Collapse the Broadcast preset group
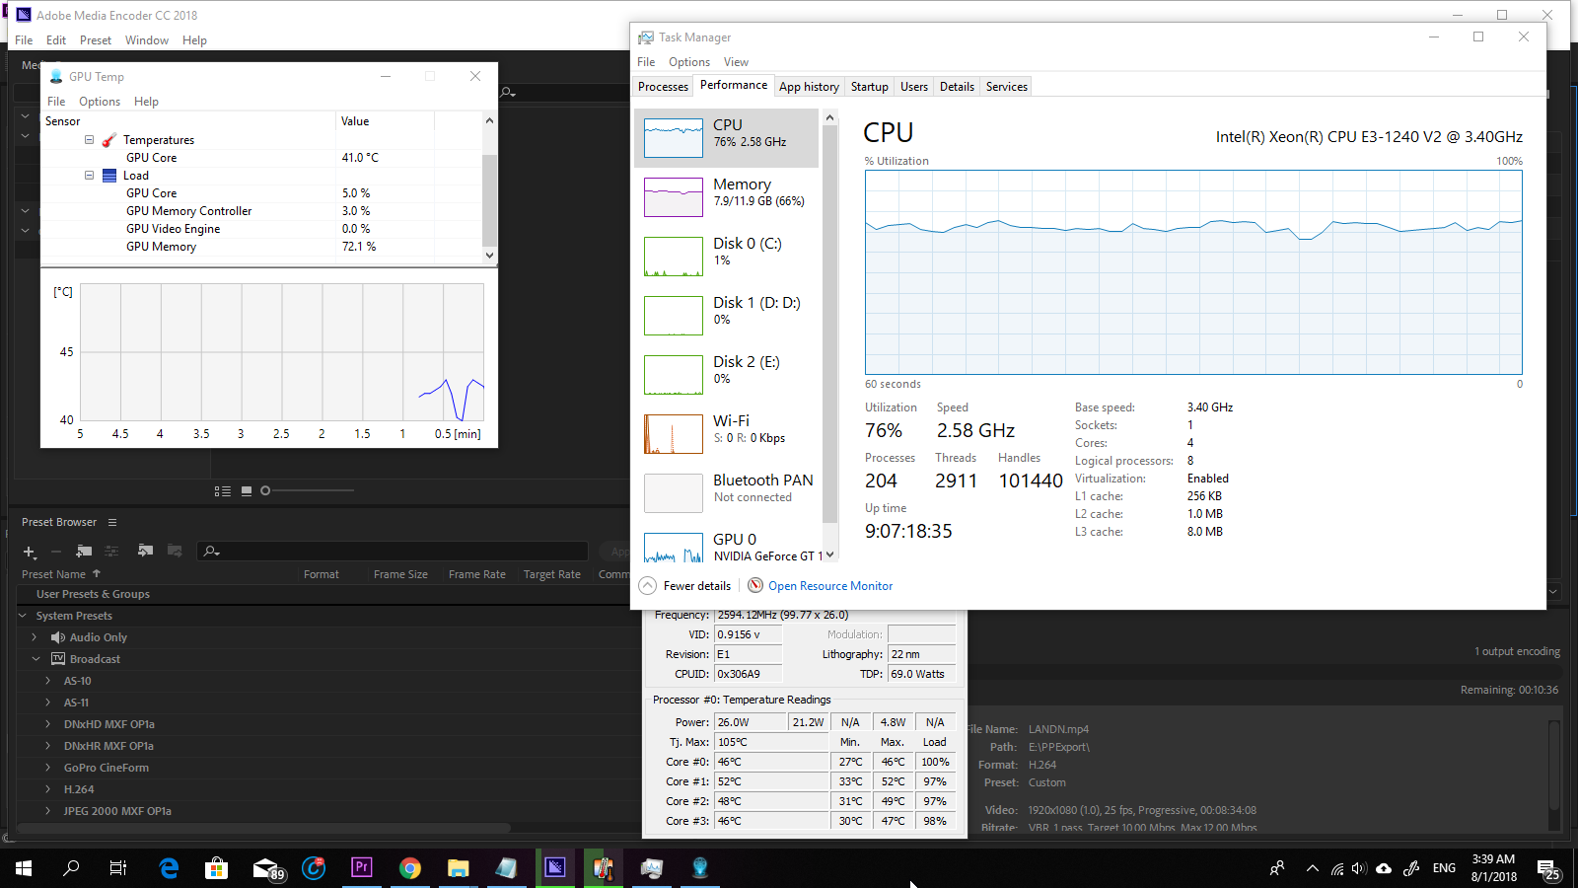Screen dimensions: 1578x888 36,659
